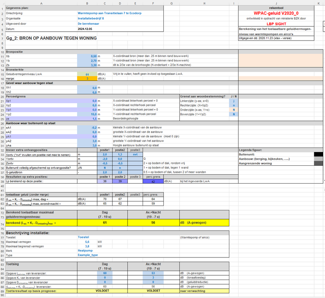Screen dimensions: 325x298
Task: Select the black Buitenunit legend swatch
Action: click(318, 154)
